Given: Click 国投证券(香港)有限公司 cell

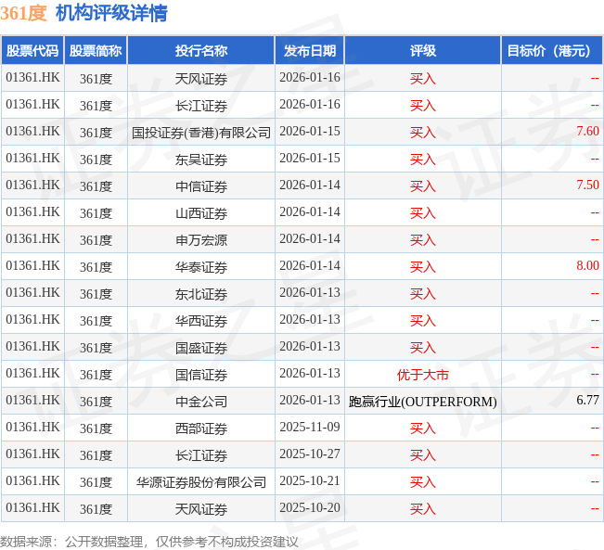Looking at the screenshot, I should pyautogui.click(x=201, y=133).
